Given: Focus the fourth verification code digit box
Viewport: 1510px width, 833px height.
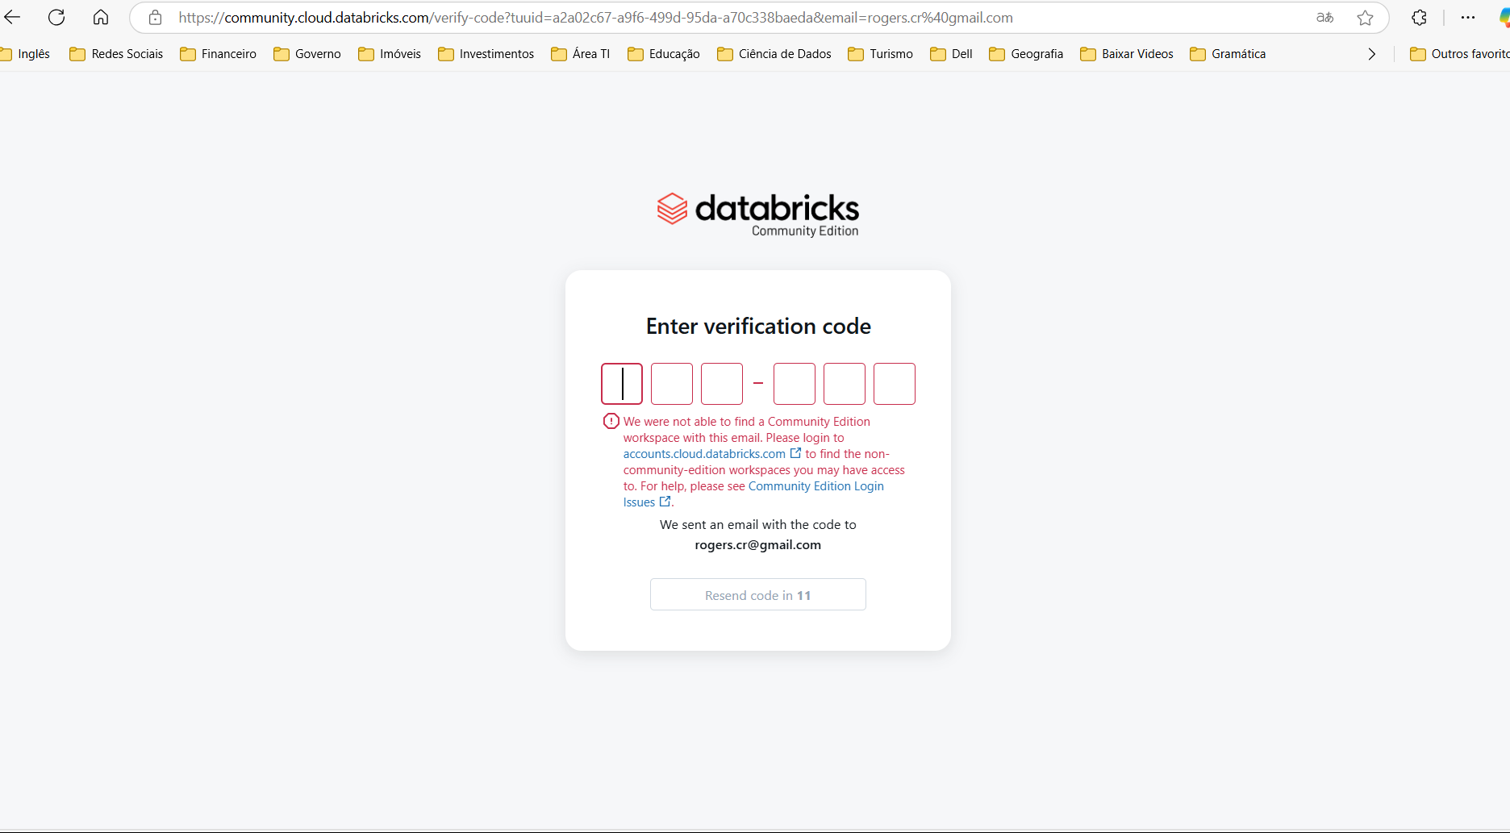Looking at the screenshot, I should 795,384.
